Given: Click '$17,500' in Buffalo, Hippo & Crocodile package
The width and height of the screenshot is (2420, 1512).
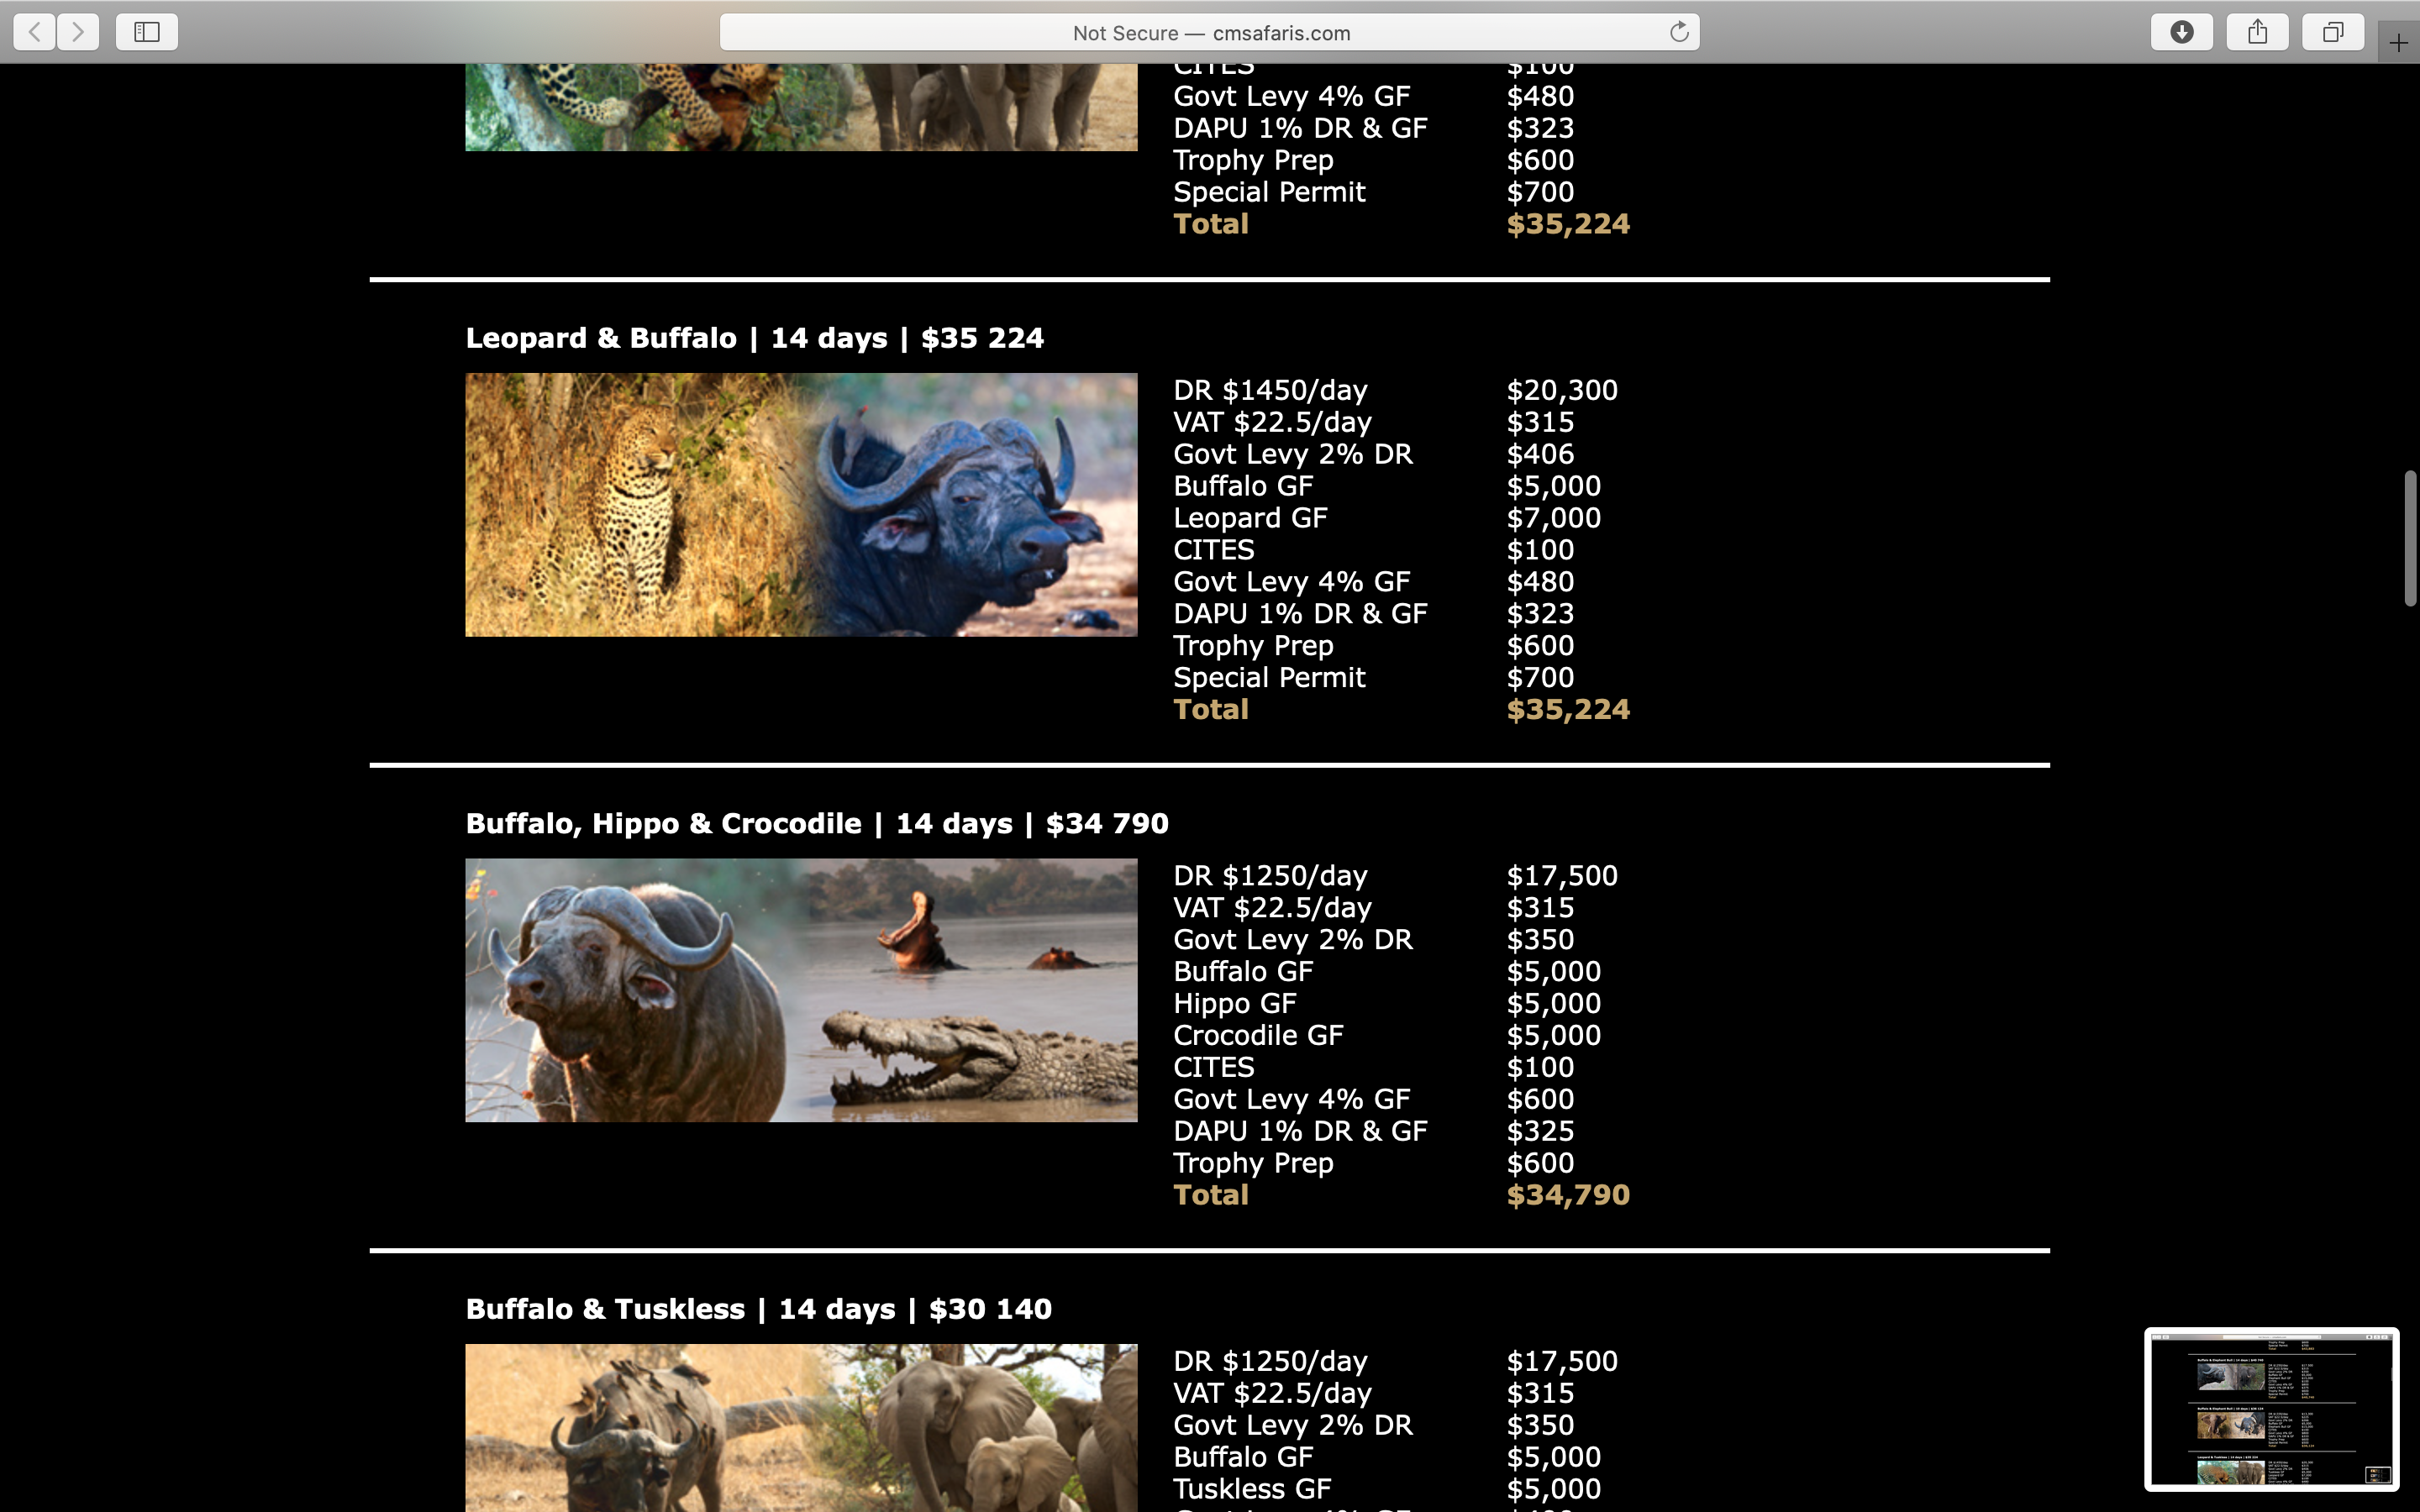Looking at the screenshot, I should tap(1562, 876).
